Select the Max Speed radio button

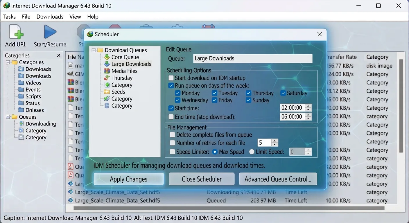click(215, 152)
